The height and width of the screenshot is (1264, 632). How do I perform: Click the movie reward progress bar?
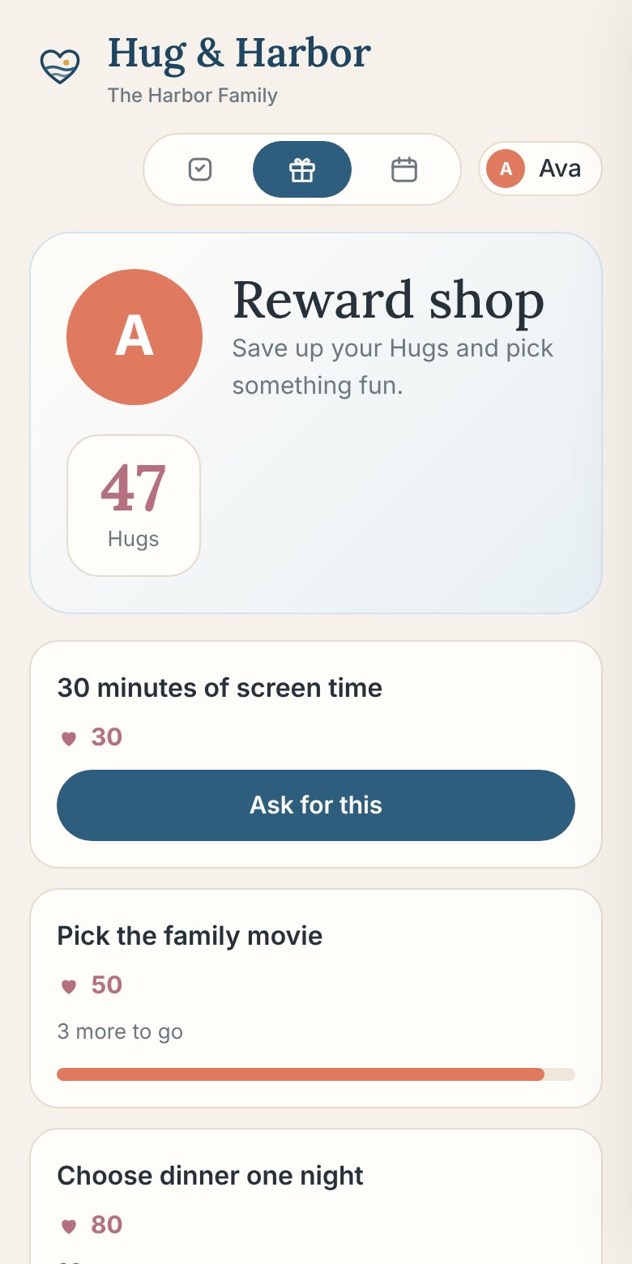(316, 1074)
